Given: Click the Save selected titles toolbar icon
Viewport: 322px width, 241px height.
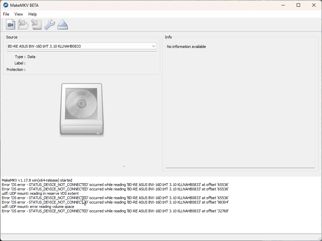Looking at the screenshot, I should pos(23,25).
